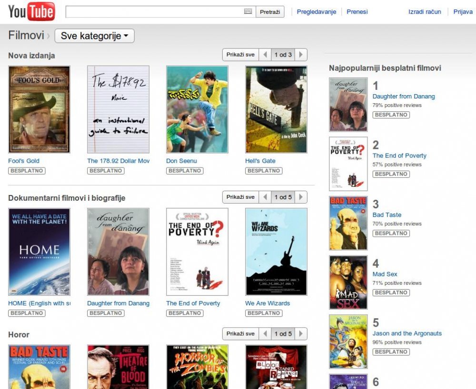Open the Horror of the Zombies poster

[x=197, y=367]
